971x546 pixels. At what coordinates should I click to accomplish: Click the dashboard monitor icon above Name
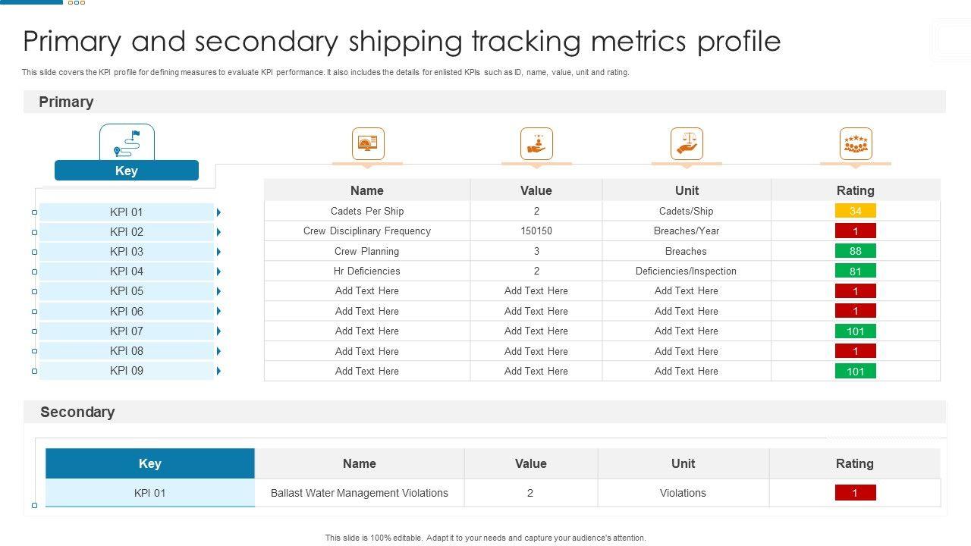pyautogui.click(x=368, y=143)
